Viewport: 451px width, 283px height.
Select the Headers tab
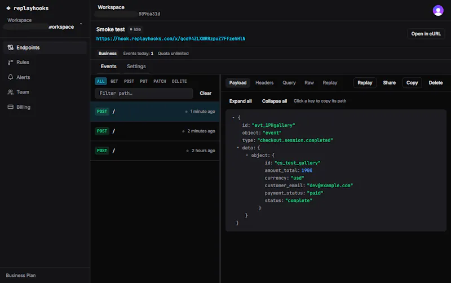pos(264,83)
